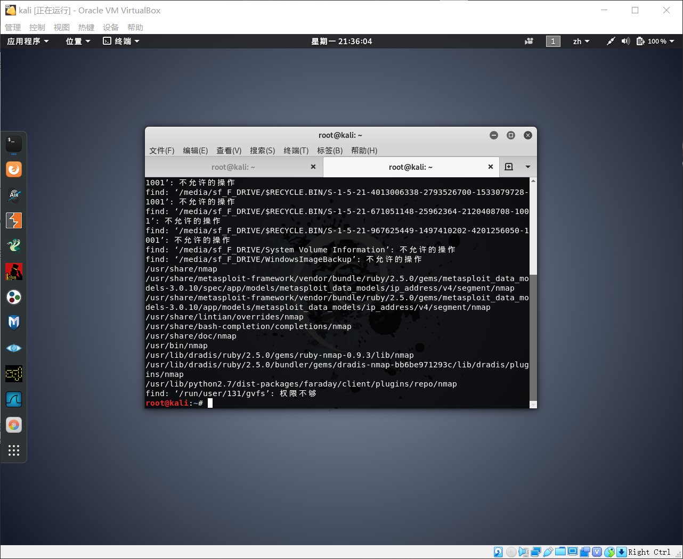Screen dimensions: 683x559
Task: Open the 应用程序 menu
Action: 24,41
